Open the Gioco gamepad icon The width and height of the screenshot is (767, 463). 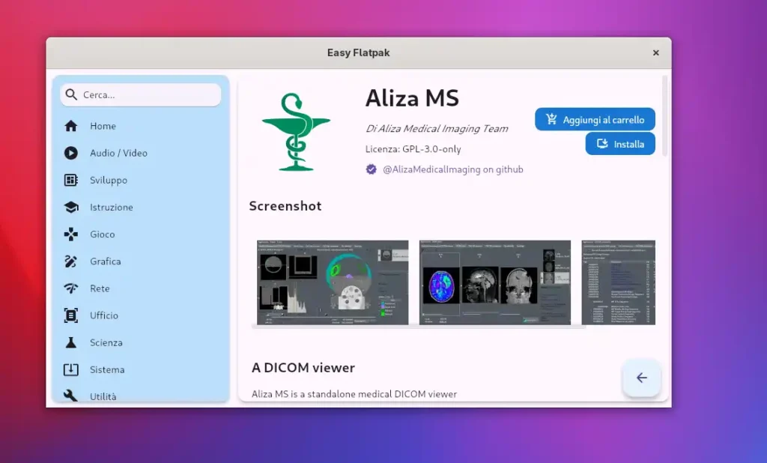71,234
